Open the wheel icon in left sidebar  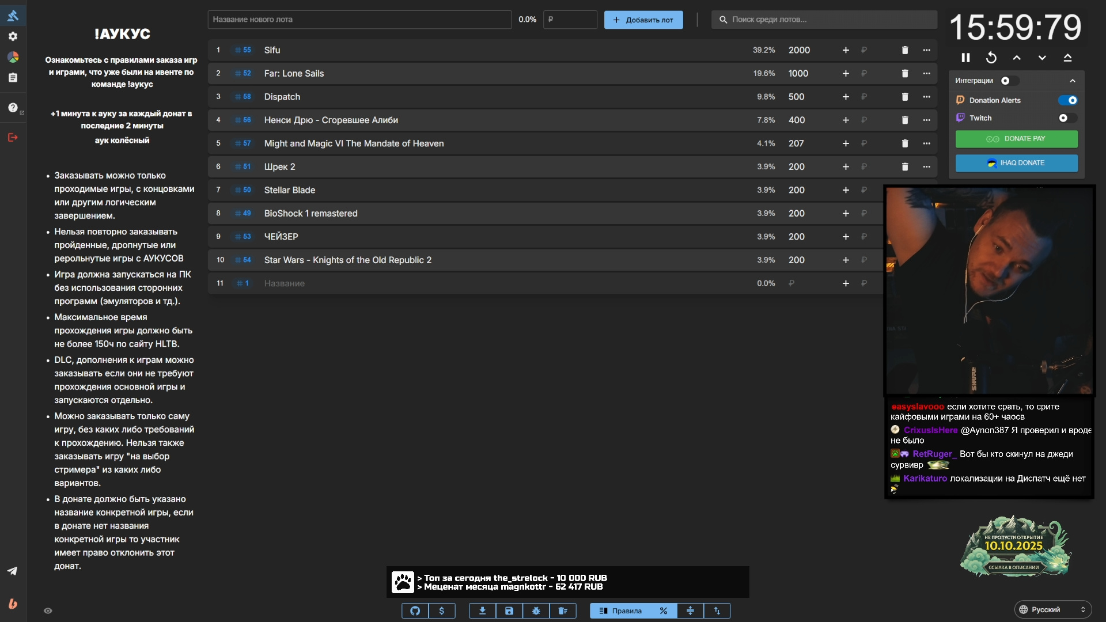pos(13,57)
